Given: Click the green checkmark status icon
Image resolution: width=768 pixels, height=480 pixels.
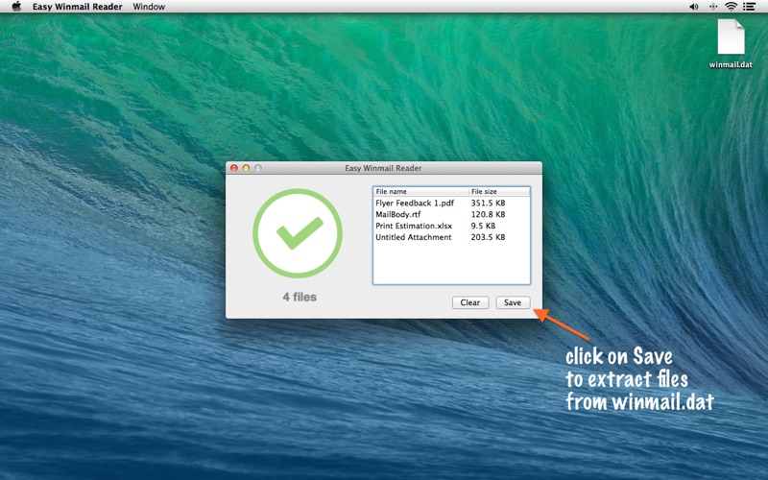Looking at the screenshot, I should [x=298, y=233].
